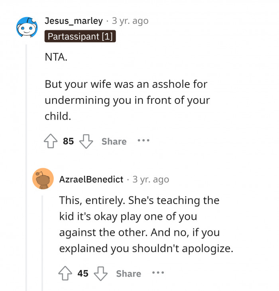
Task: Click Jesus_marley's blue Snoo avatar
Action: pos(27,28)
